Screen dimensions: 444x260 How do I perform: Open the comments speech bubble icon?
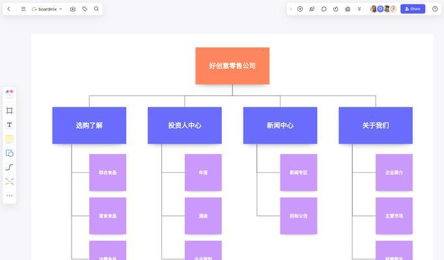point(324,9)
